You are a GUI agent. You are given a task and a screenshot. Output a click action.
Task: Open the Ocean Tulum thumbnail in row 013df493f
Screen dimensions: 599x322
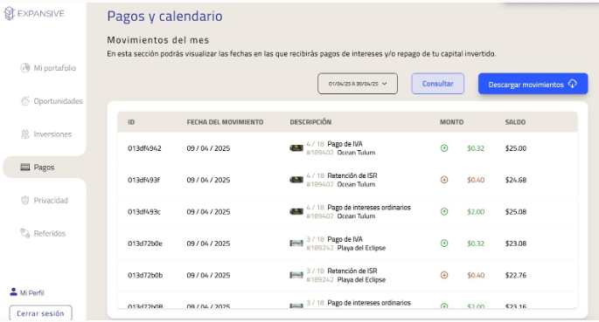pyautogui.click(x=296, y=180)
